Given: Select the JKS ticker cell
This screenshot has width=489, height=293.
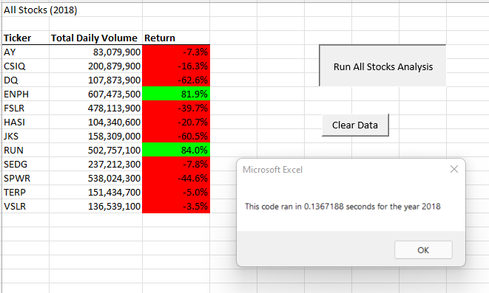Looking at the screenshot, I should point(26,136).
